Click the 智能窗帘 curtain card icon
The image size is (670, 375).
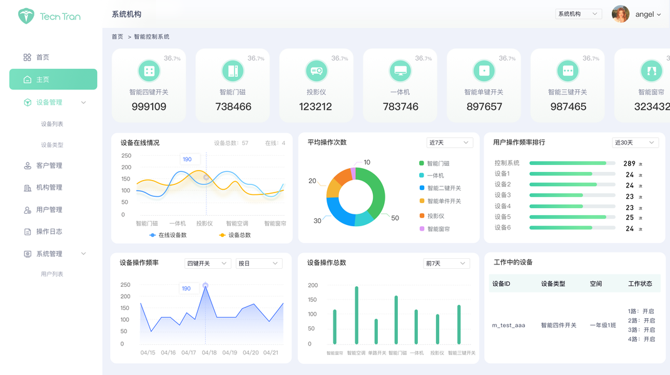point(652,71)
